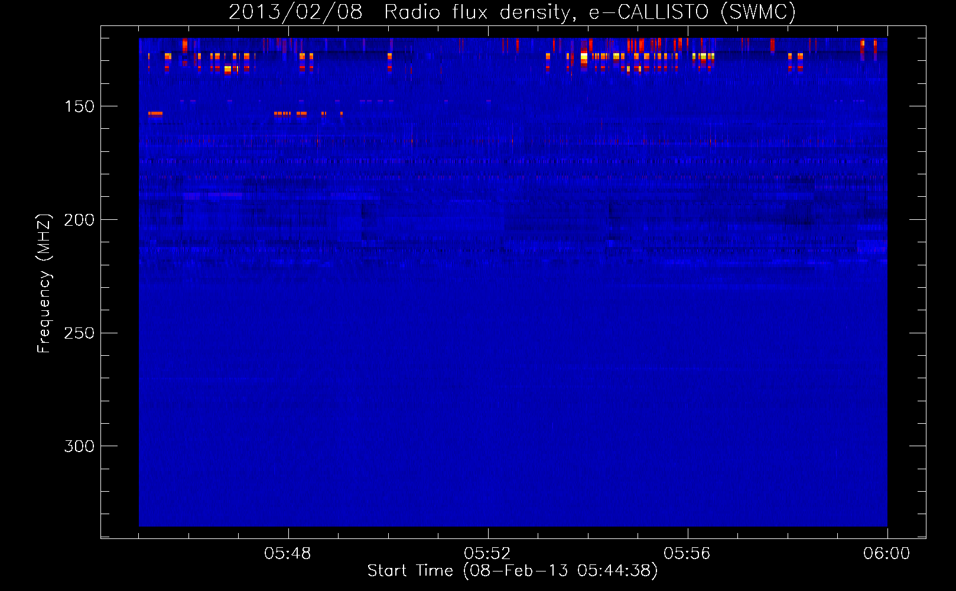Click the 05:48 time tick label
This screenshot has height=591, width=956.
(288, 554)
